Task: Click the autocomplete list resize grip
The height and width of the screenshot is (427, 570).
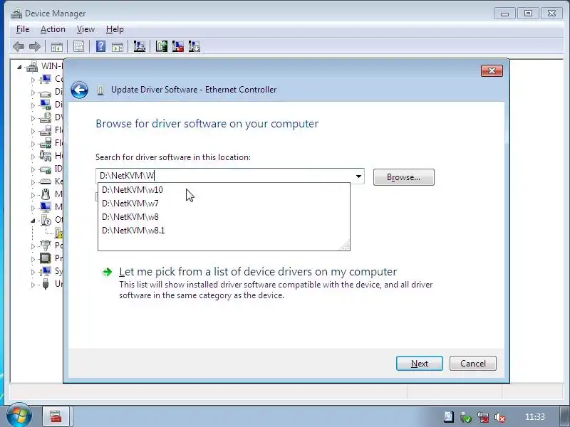Action: [345, 246]
